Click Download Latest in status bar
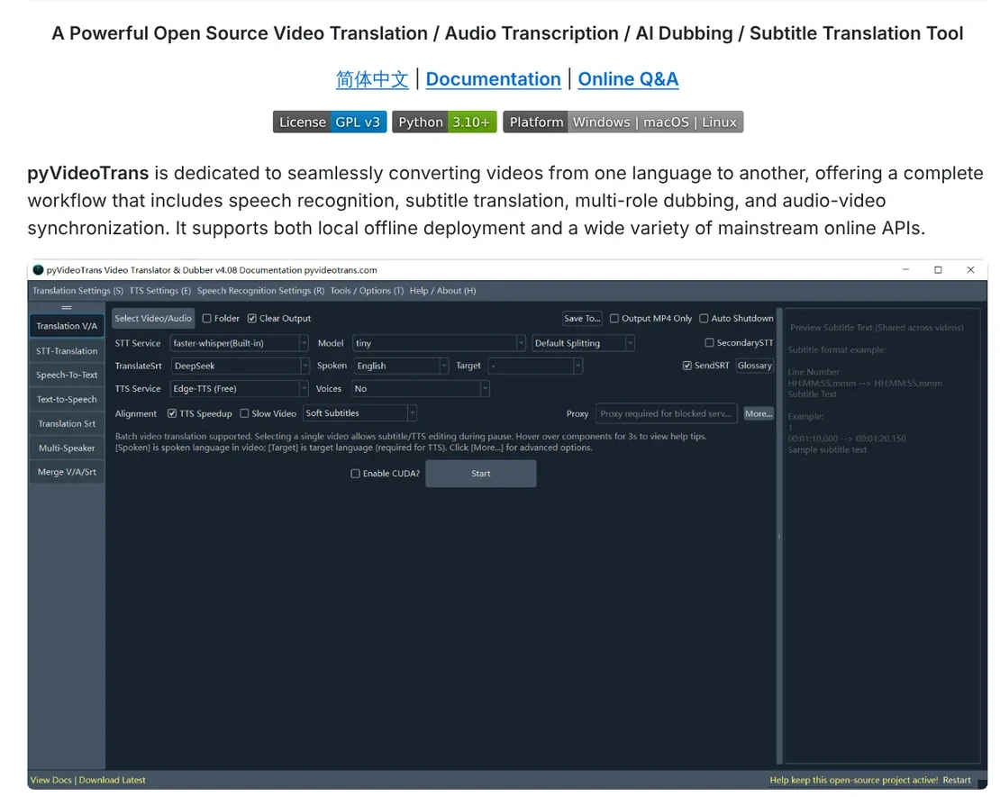 coord(113,780)
